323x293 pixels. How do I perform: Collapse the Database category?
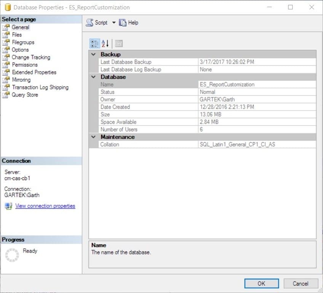[94, 77]
